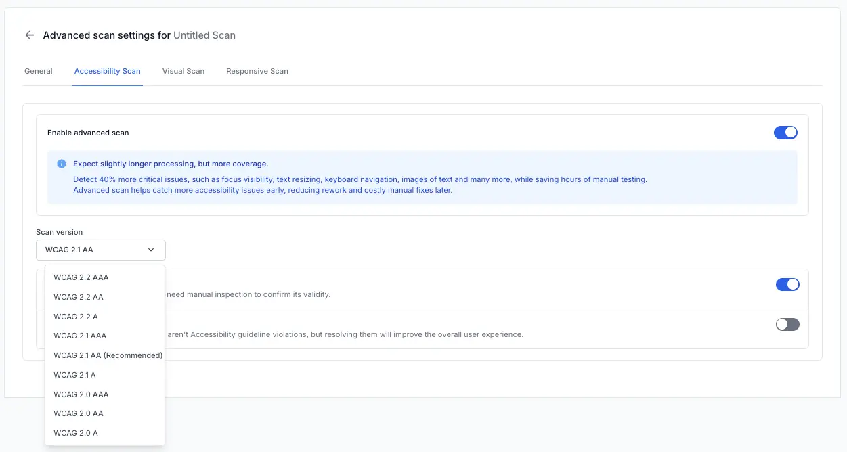The image size is (847, 452).
Task: Select WCAG 2.1 AA (Recommended)
Action: (x=108, y=355)
